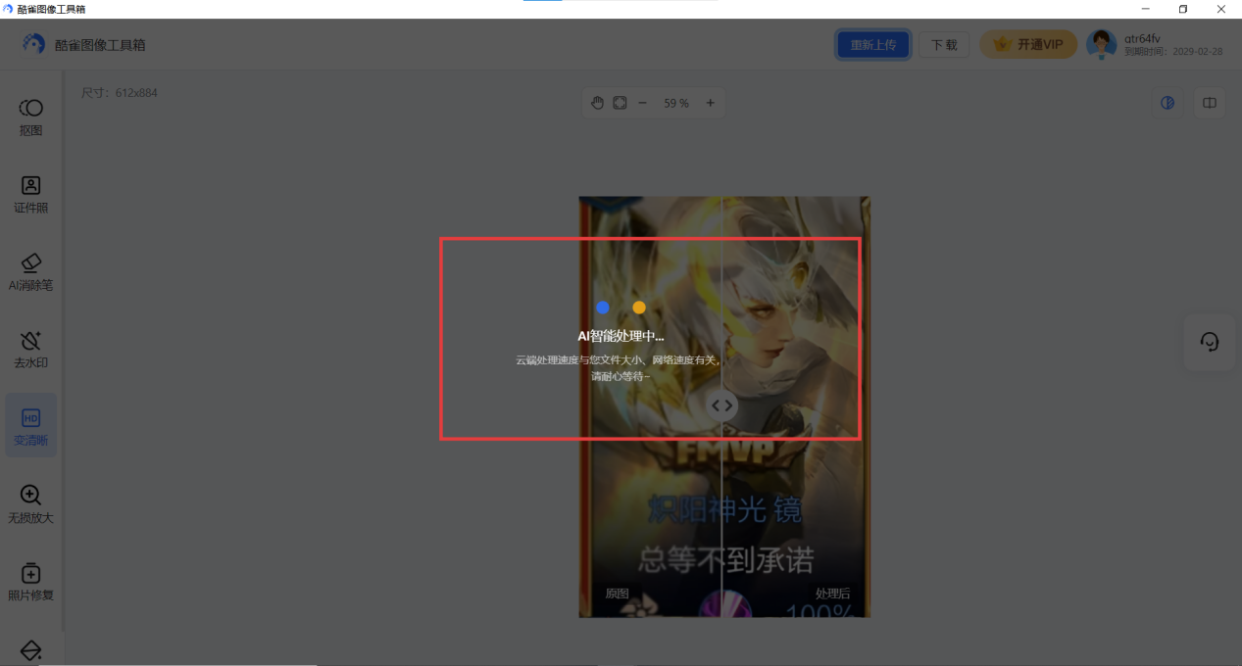Screen dimensions: 1242x666
Task: Open the user avatar profile
Action: (1102, 44)
